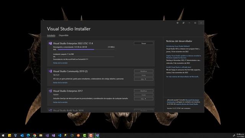Click the Visual Studio Community 2019 logo icon
This screenshot has height=138, width=245.
50,71
